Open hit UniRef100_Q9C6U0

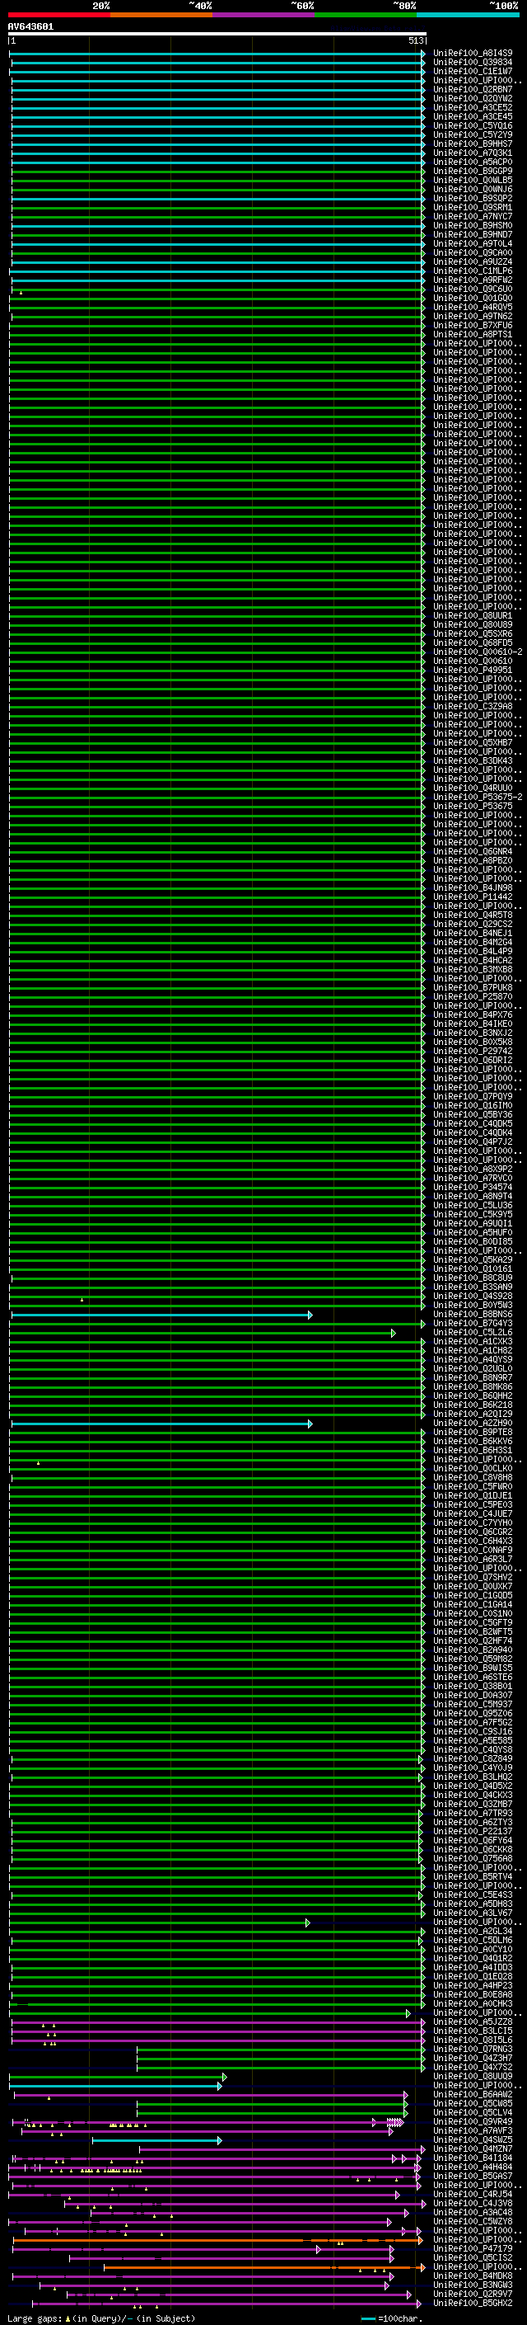point(472,289)
